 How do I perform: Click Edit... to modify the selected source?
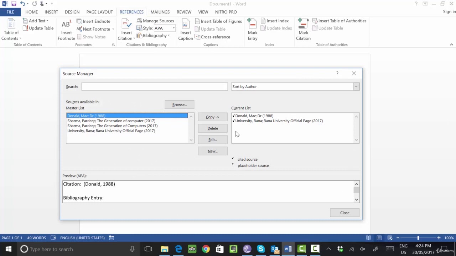pyautogui.click(x=212, y=140)
